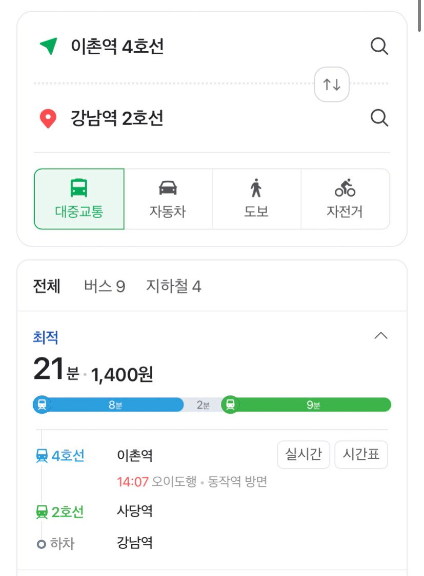Click green subway icon on route bar
Screen dimensions: 424x576
[x=230, y=404]
